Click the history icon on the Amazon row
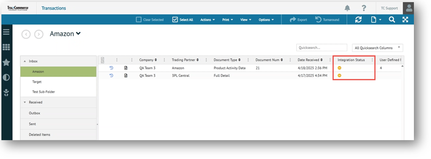 [111, 68]
